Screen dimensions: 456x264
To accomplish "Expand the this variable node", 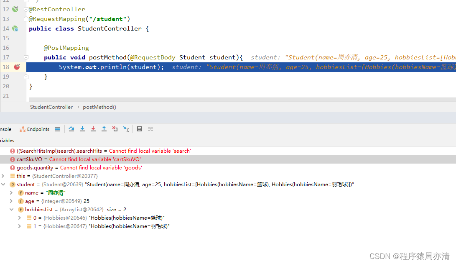I will coord(3,176).
